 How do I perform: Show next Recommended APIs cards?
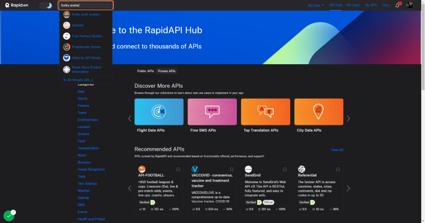point(348,188)
